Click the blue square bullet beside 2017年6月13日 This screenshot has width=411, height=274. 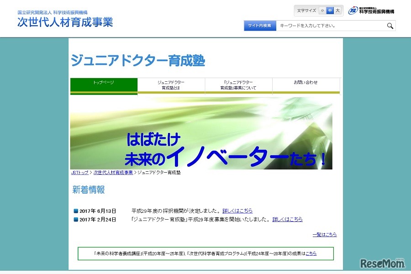[x=75, y=210]
